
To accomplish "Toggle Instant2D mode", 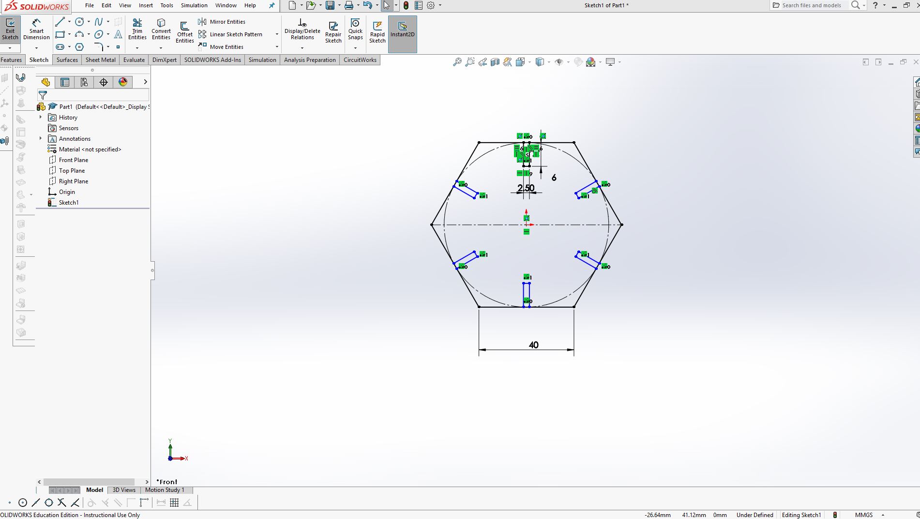I will (x=403, y=34).
